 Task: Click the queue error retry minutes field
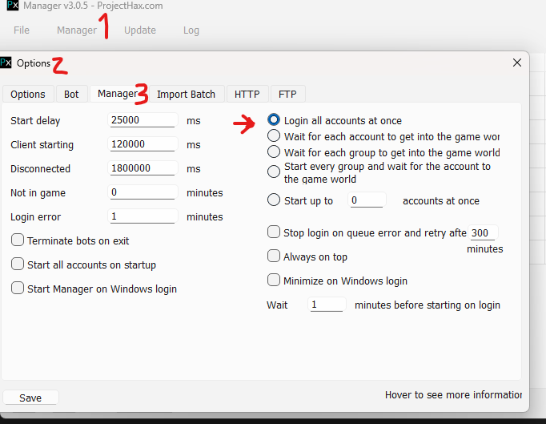point(484,232)
